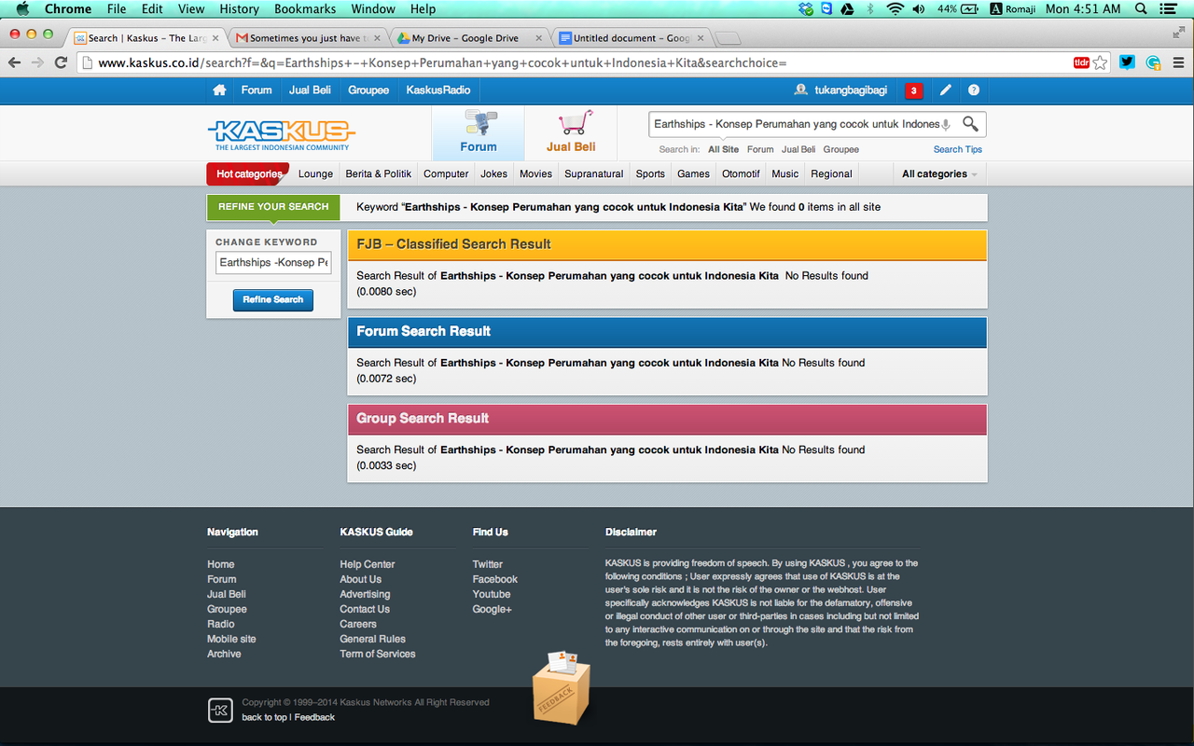Click the K logo in the footer
Viewport: 1194px width, 746px height.
tap(220, 711)
